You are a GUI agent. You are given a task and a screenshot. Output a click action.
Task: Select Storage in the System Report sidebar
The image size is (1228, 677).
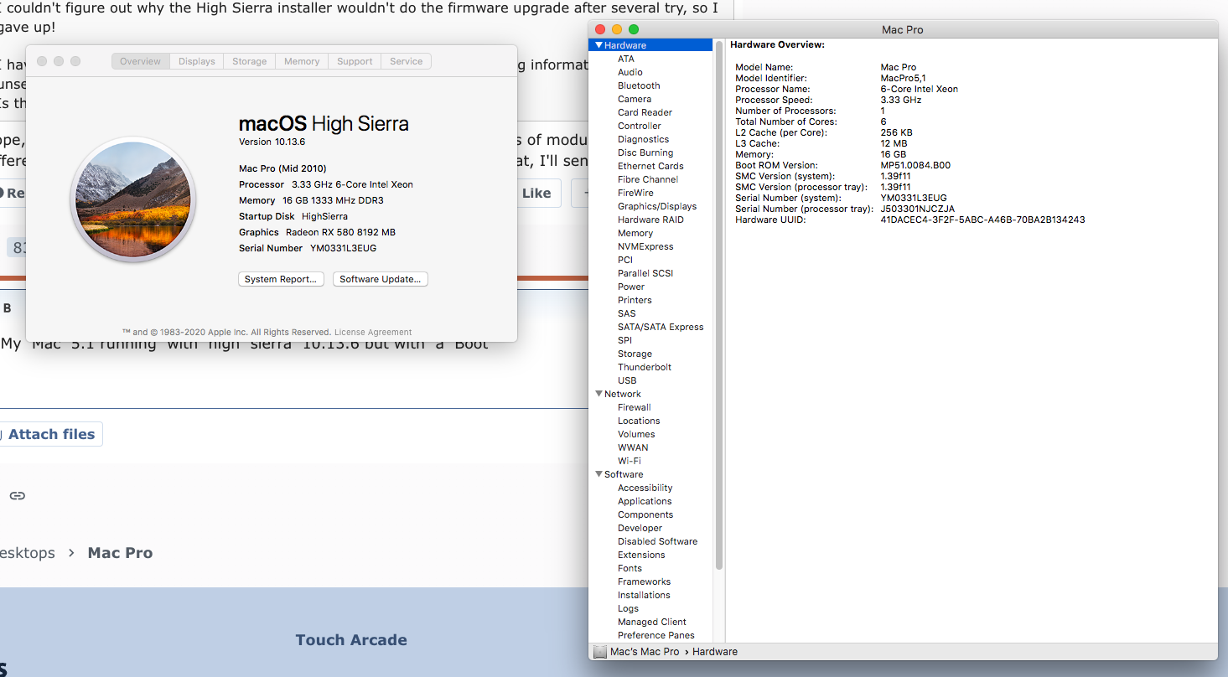635,354
